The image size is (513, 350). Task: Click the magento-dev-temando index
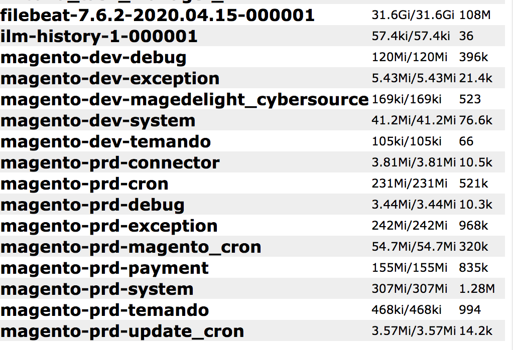click(x=105, y=142)
